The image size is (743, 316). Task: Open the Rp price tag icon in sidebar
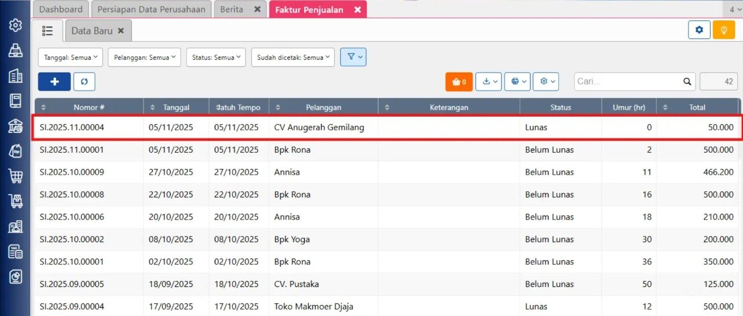point(15,150)
